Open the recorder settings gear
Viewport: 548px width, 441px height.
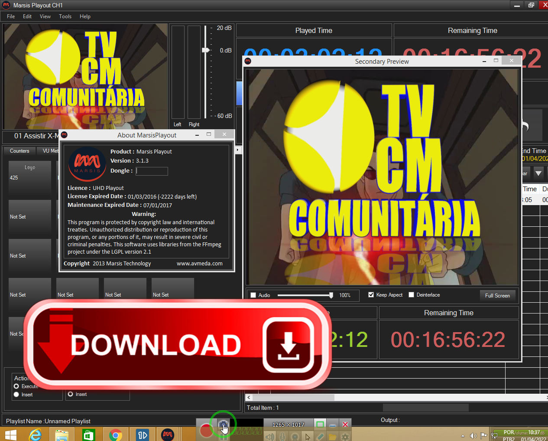(x=345, y=436)
